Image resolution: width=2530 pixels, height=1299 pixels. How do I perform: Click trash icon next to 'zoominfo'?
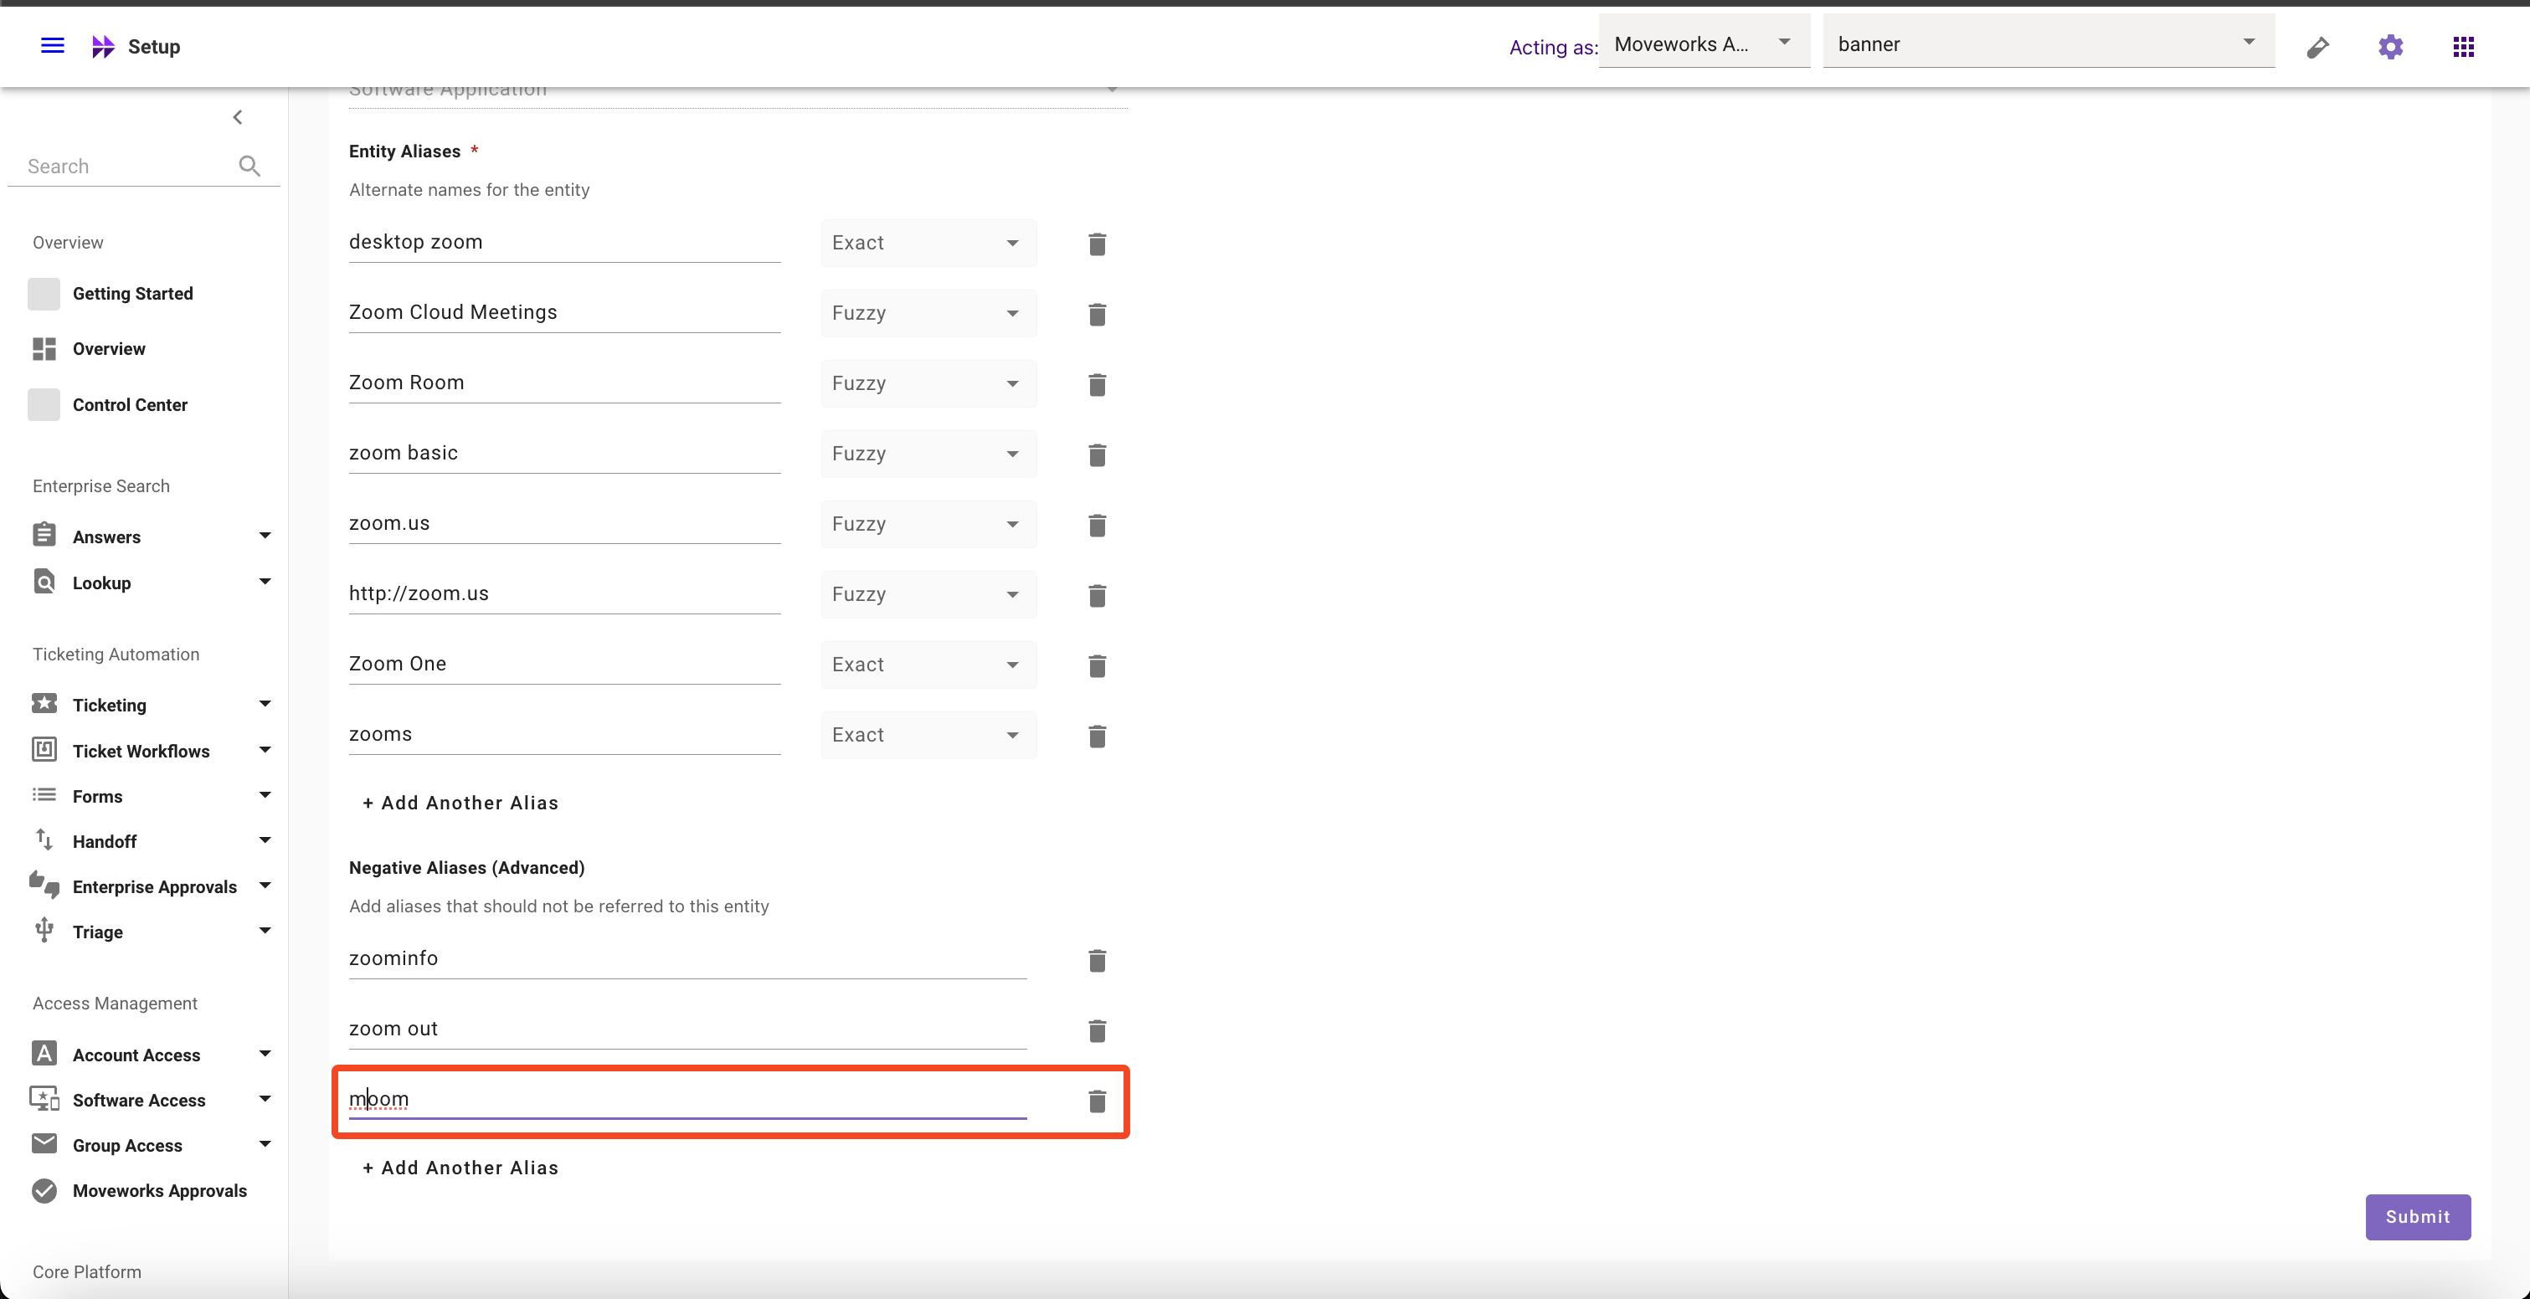(x=1097, y=960)
